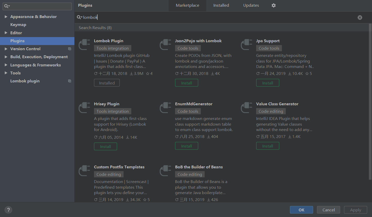Click the star rating of Lombok Plugin
The height and width of the screenshot is (217, 372).
click(149, 74)
